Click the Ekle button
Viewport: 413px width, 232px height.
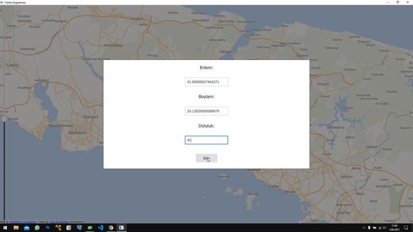[206, 158]
